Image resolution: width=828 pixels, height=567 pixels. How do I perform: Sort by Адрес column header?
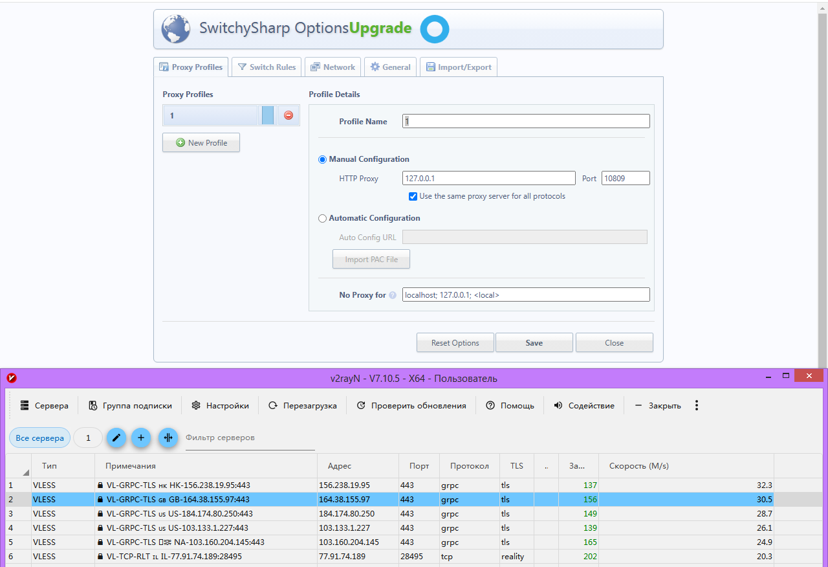(x=358, y=466)
